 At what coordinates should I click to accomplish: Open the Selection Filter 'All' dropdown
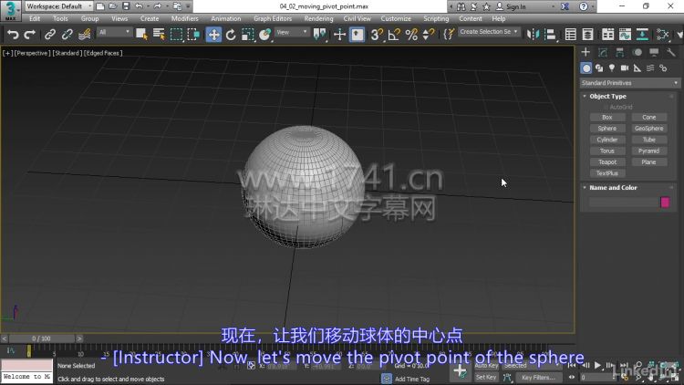(x=114, y=32)
